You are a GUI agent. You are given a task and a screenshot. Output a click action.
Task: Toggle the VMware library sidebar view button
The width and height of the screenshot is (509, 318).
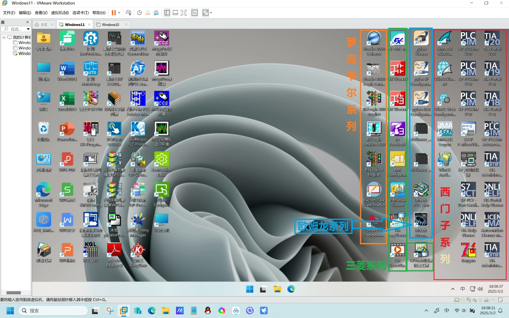pos(167,13)
